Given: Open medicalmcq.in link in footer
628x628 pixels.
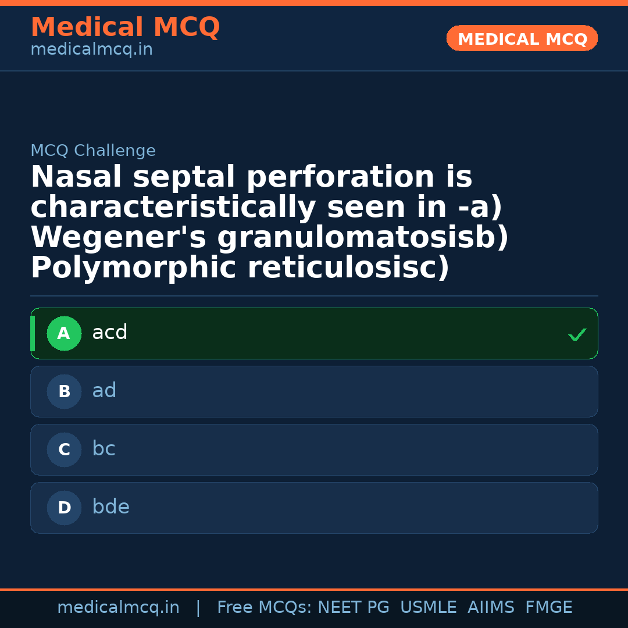Looking at the screenshot, I should click(118, 608).
